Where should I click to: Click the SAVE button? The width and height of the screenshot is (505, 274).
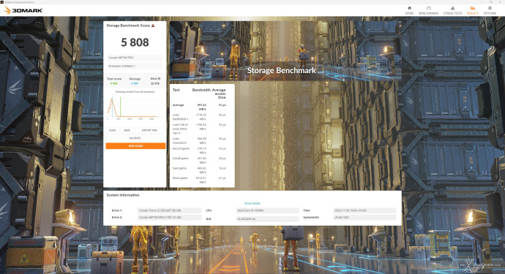[127, 130]
